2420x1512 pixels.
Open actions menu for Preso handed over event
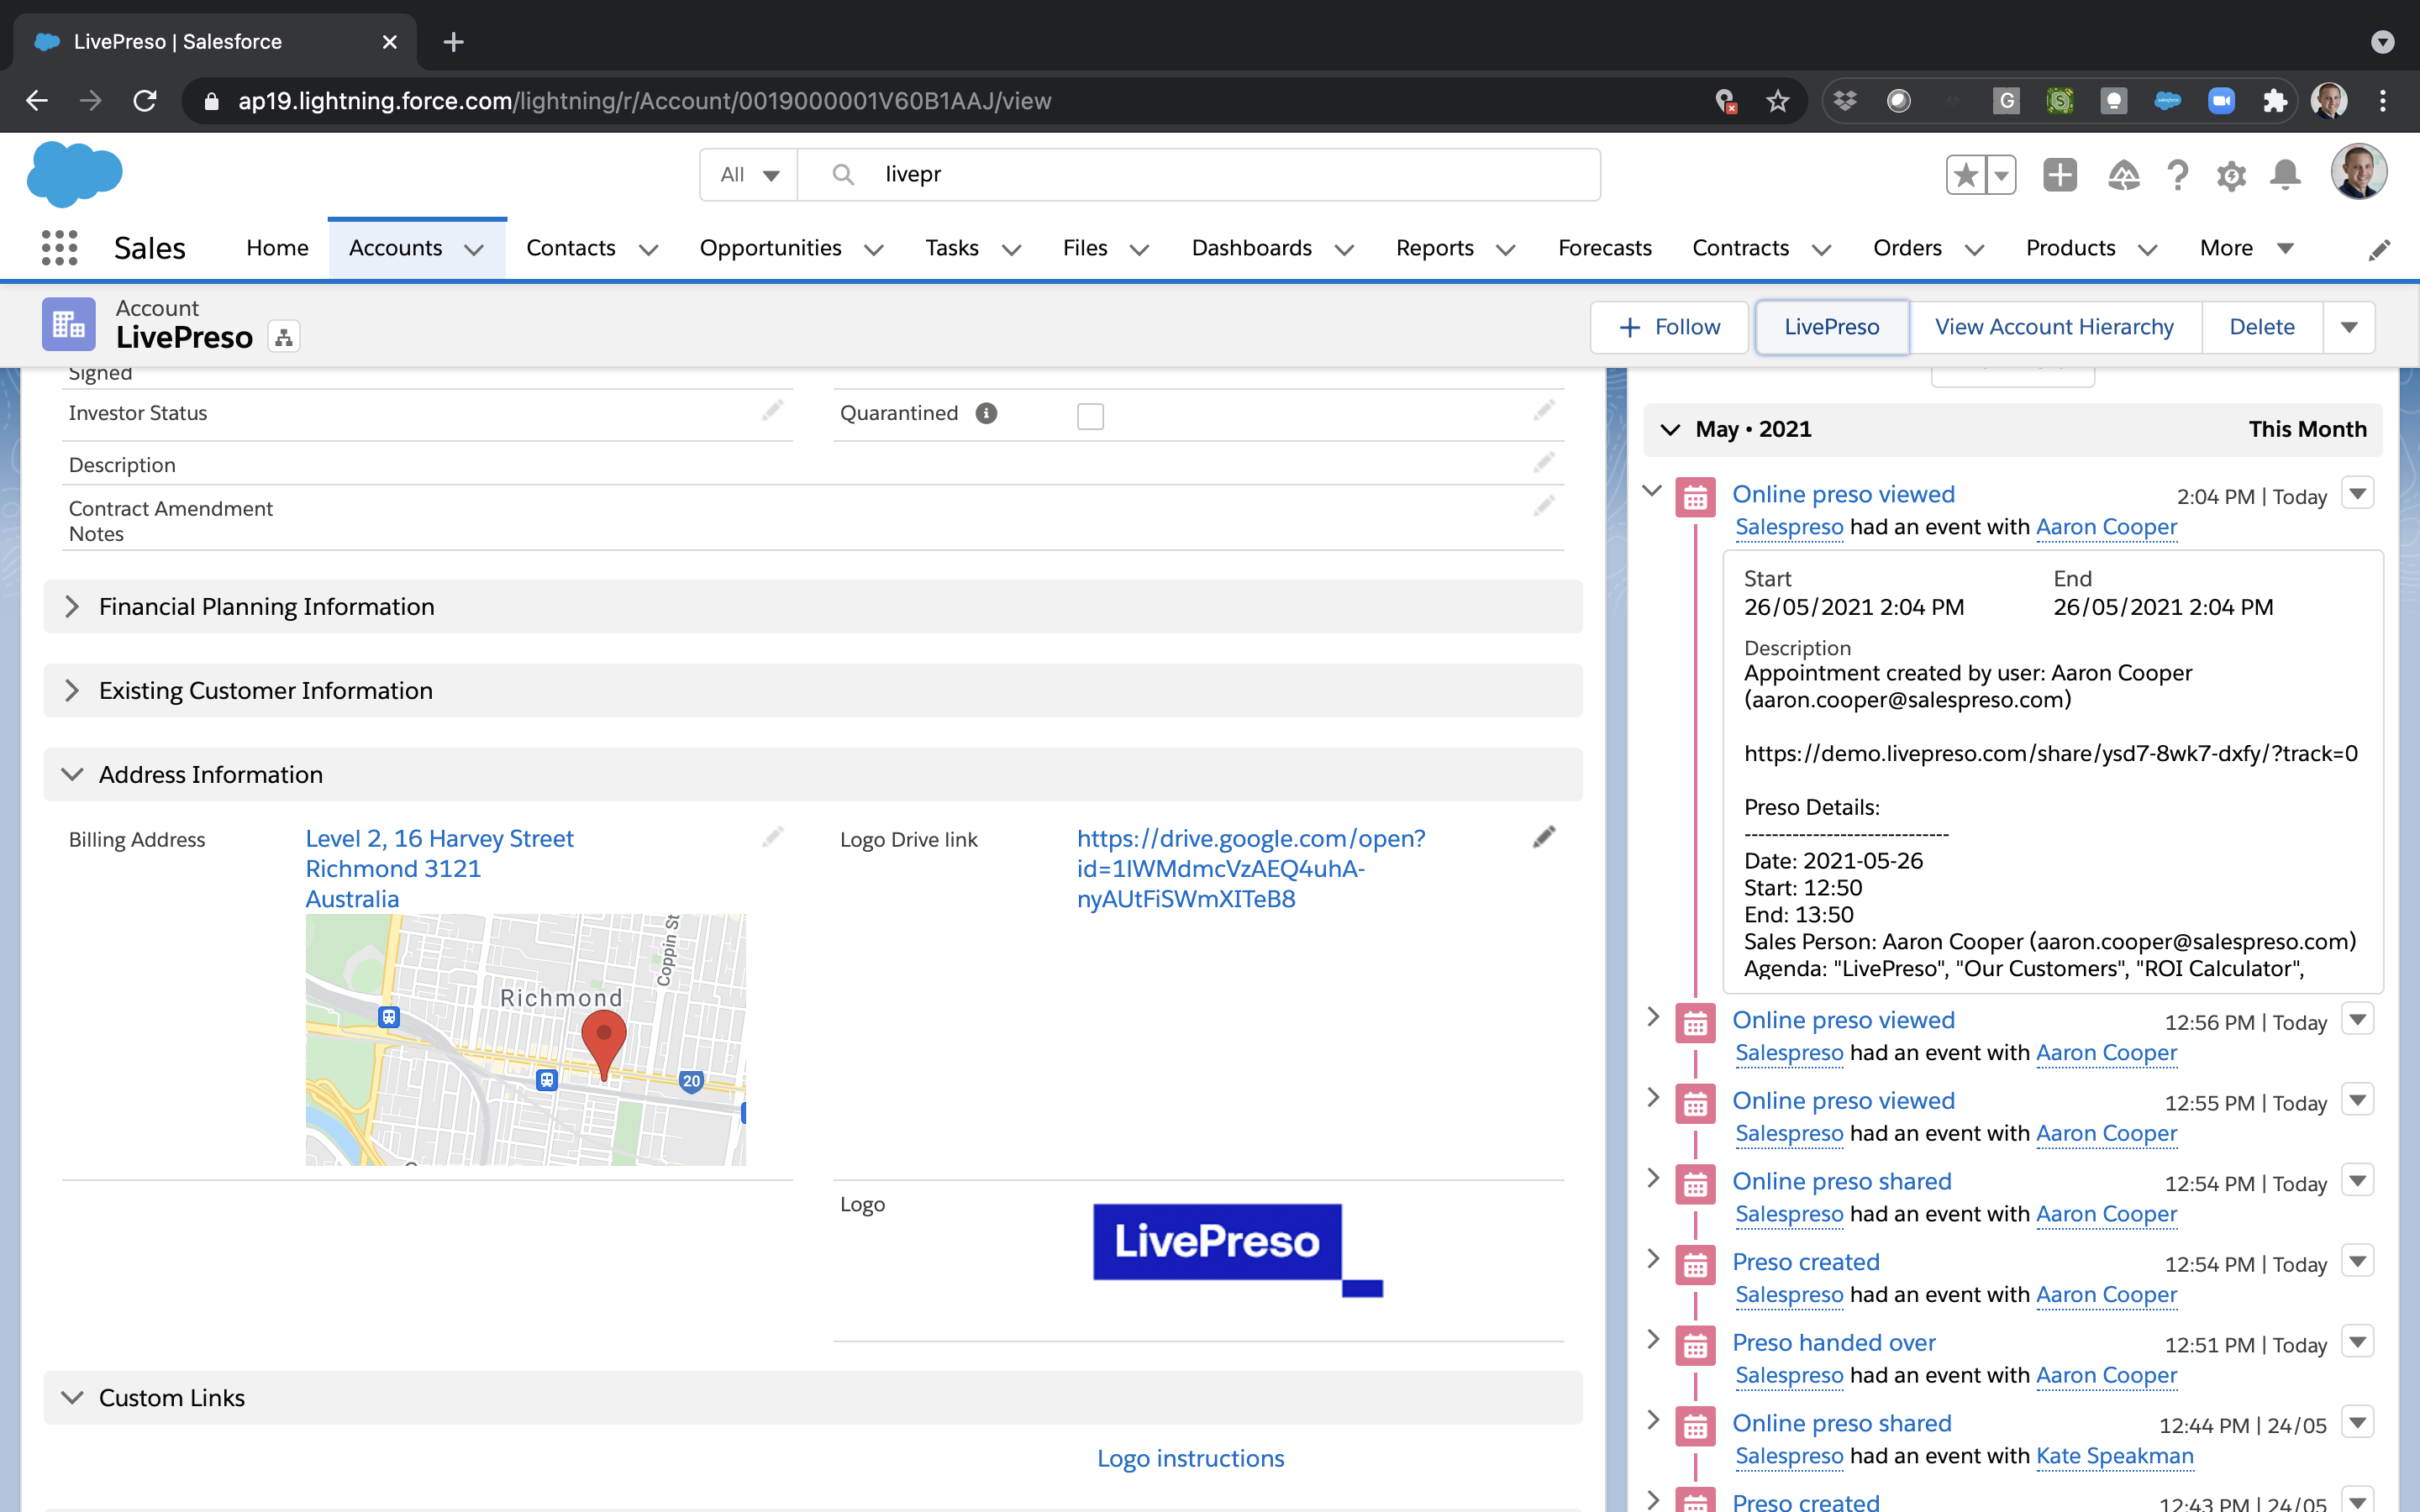[x=2358, y=1341]
